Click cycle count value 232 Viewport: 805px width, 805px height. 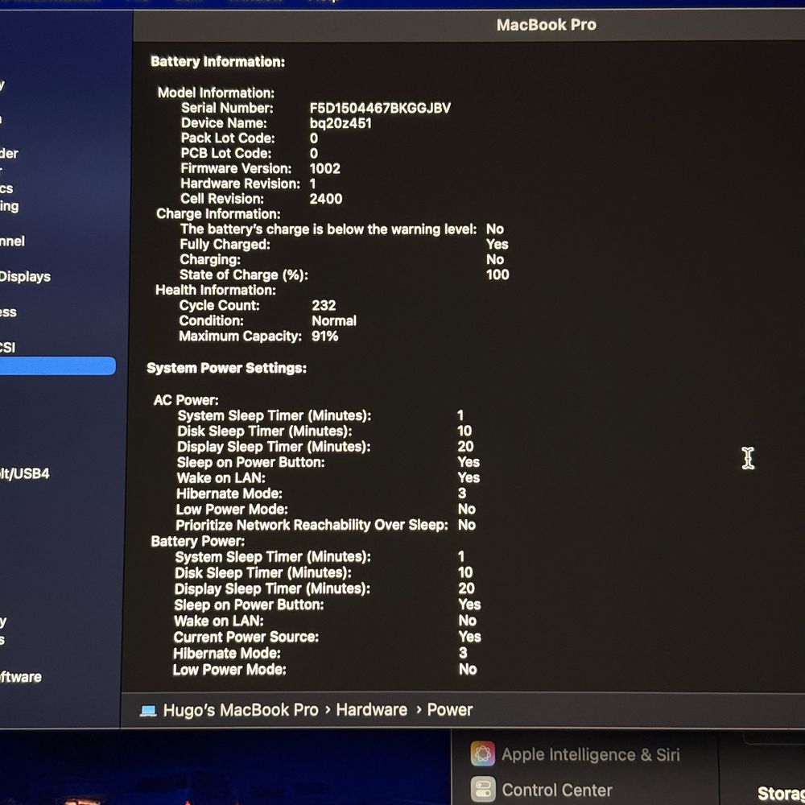[x=324, y=305]
